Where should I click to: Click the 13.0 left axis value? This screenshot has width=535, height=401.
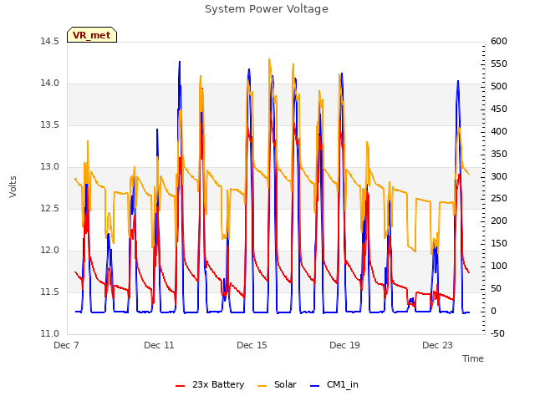49,167
